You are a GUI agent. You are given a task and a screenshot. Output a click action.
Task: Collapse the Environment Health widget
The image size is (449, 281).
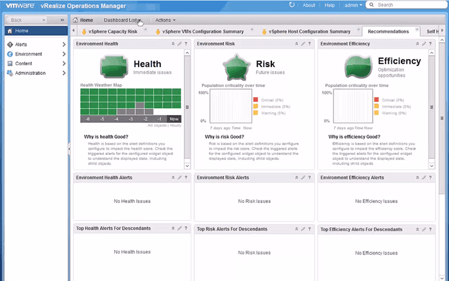[173, 44]
